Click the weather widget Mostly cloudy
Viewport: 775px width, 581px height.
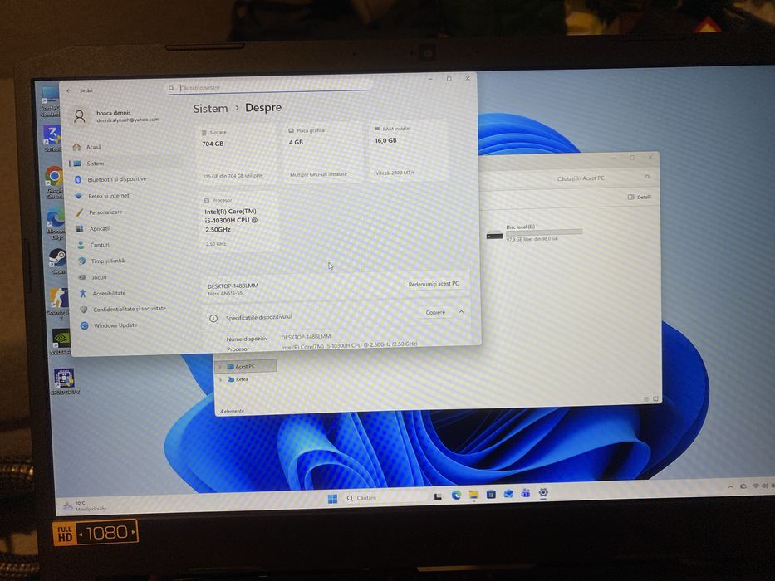point(85,506)
